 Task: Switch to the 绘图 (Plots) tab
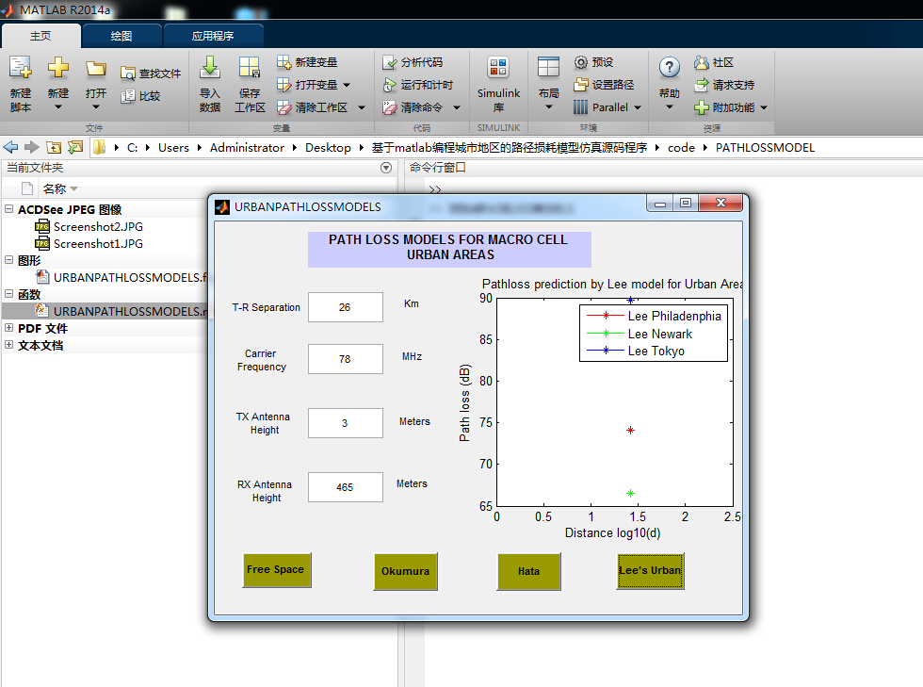tap(121, 36)
